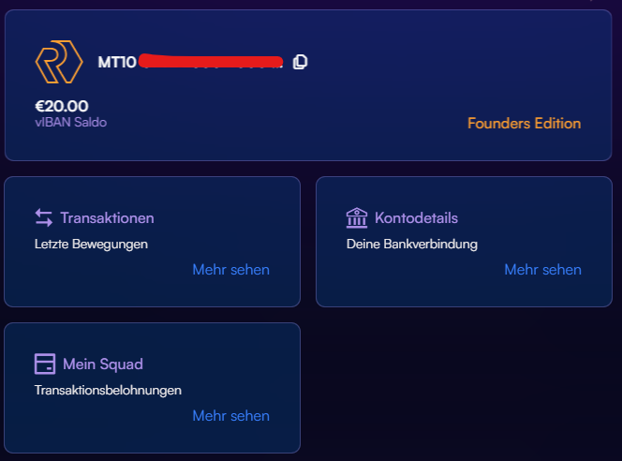
Task: Click the MT10 IBAN number text
Action: click(117, 62)
